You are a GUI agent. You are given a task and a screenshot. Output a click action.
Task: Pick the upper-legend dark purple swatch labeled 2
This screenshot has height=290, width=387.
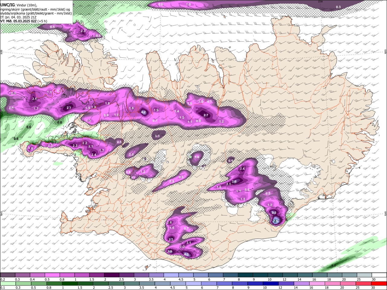point(111,275)
